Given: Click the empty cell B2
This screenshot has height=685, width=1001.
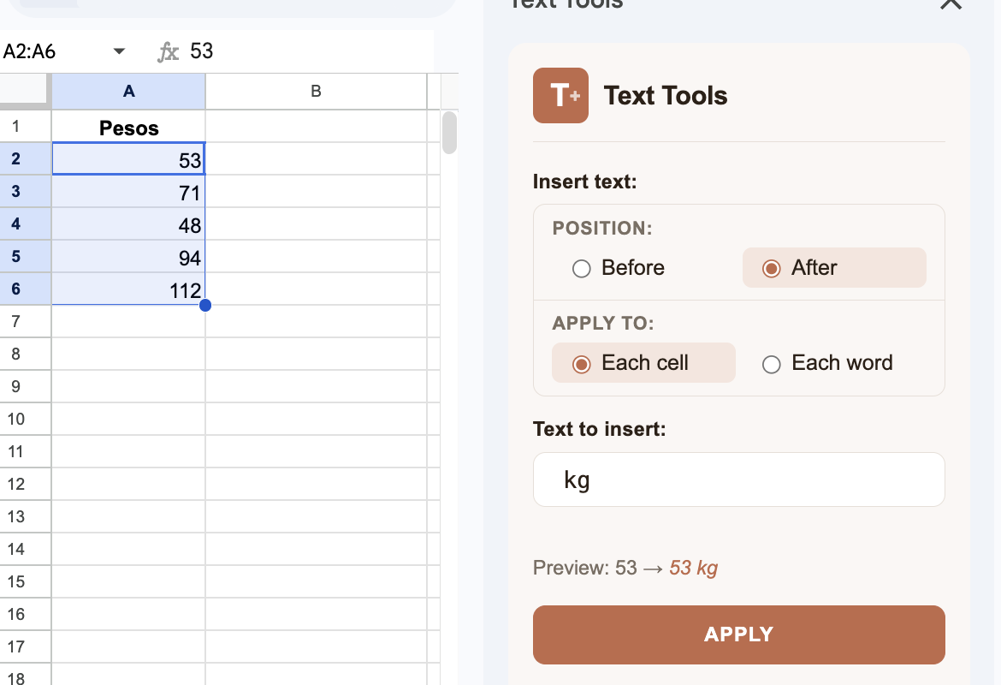Looking at the screenshot, I should click(x=317, y=159).
